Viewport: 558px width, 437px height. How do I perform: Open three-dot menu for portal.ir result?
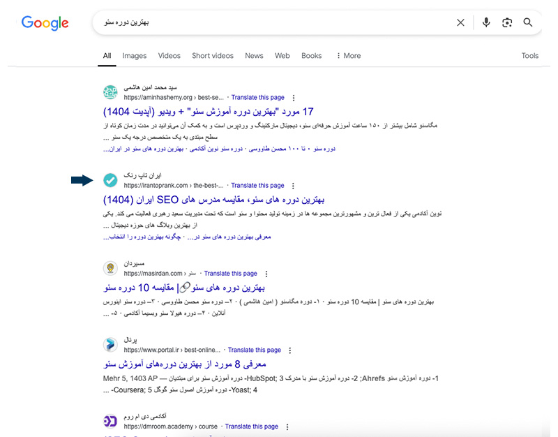point(290,350)
